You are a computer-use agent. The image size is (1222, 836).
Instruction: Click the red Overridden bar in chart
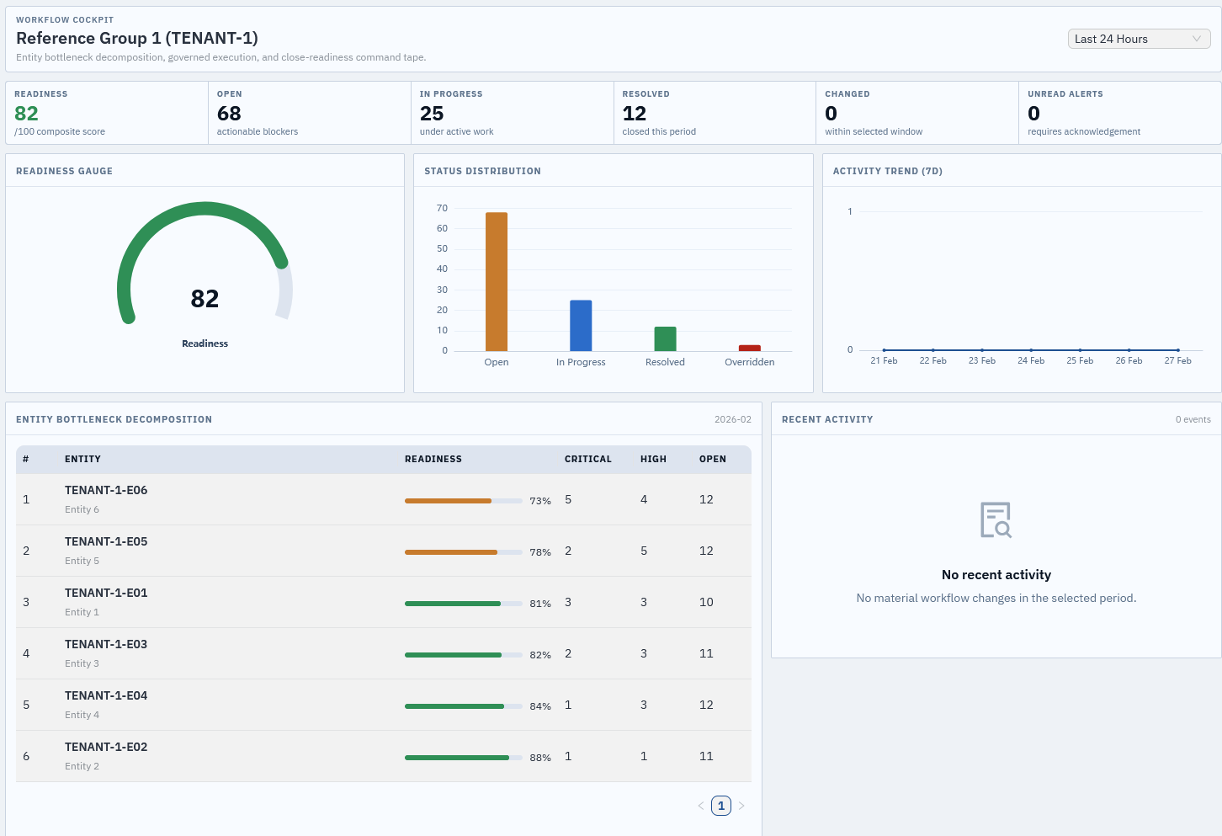click(x=749, y=348)
